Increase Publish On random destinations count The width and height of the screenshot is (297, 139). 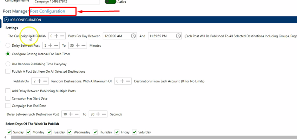tap(39, 81)
